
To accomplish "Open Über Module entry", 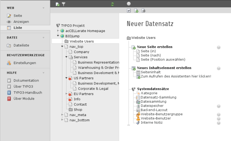I will pyautogui.click(x=24, y=99).
